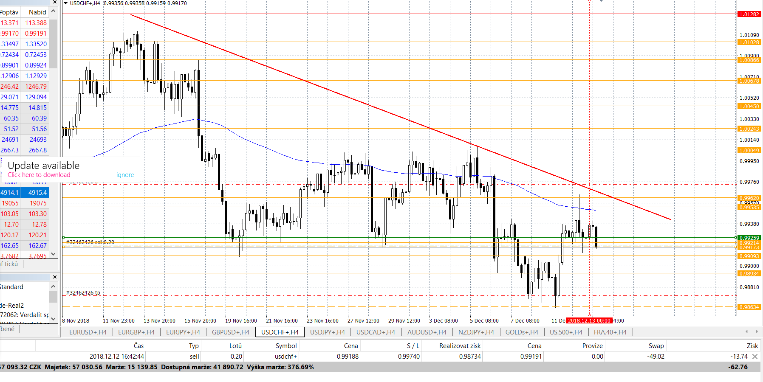Click here to download the update
The image size is (763, 382).
tap(39, 175)
